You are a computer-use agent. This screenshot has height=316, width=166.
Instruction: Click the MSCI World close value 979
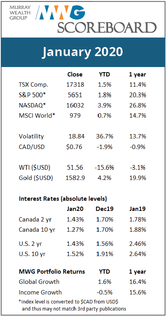(x=74, y=116)
